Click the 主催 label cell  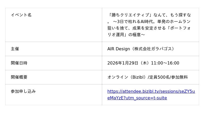tap(15, 49)
